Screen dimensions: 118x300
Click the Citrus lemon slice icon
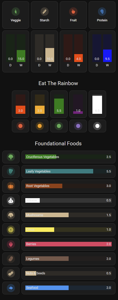coord(11,230)
